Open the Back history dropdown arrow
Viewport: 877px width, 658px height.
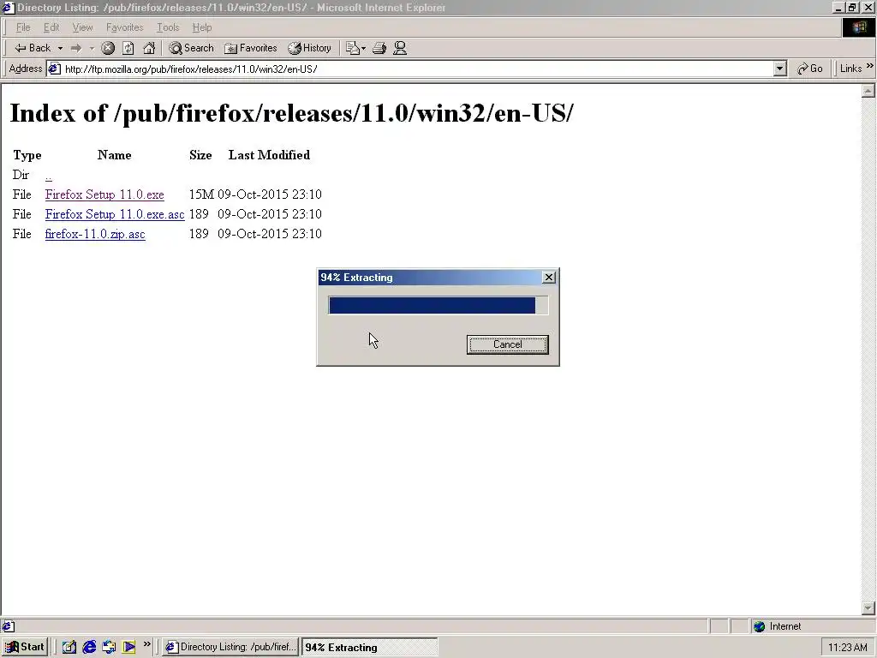click(x=60, y=48)
